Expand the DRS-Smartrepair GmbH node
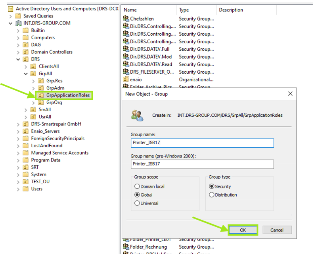Image resolution: width=316 pixels, height=266 pixels. click(x=18, y=124)
